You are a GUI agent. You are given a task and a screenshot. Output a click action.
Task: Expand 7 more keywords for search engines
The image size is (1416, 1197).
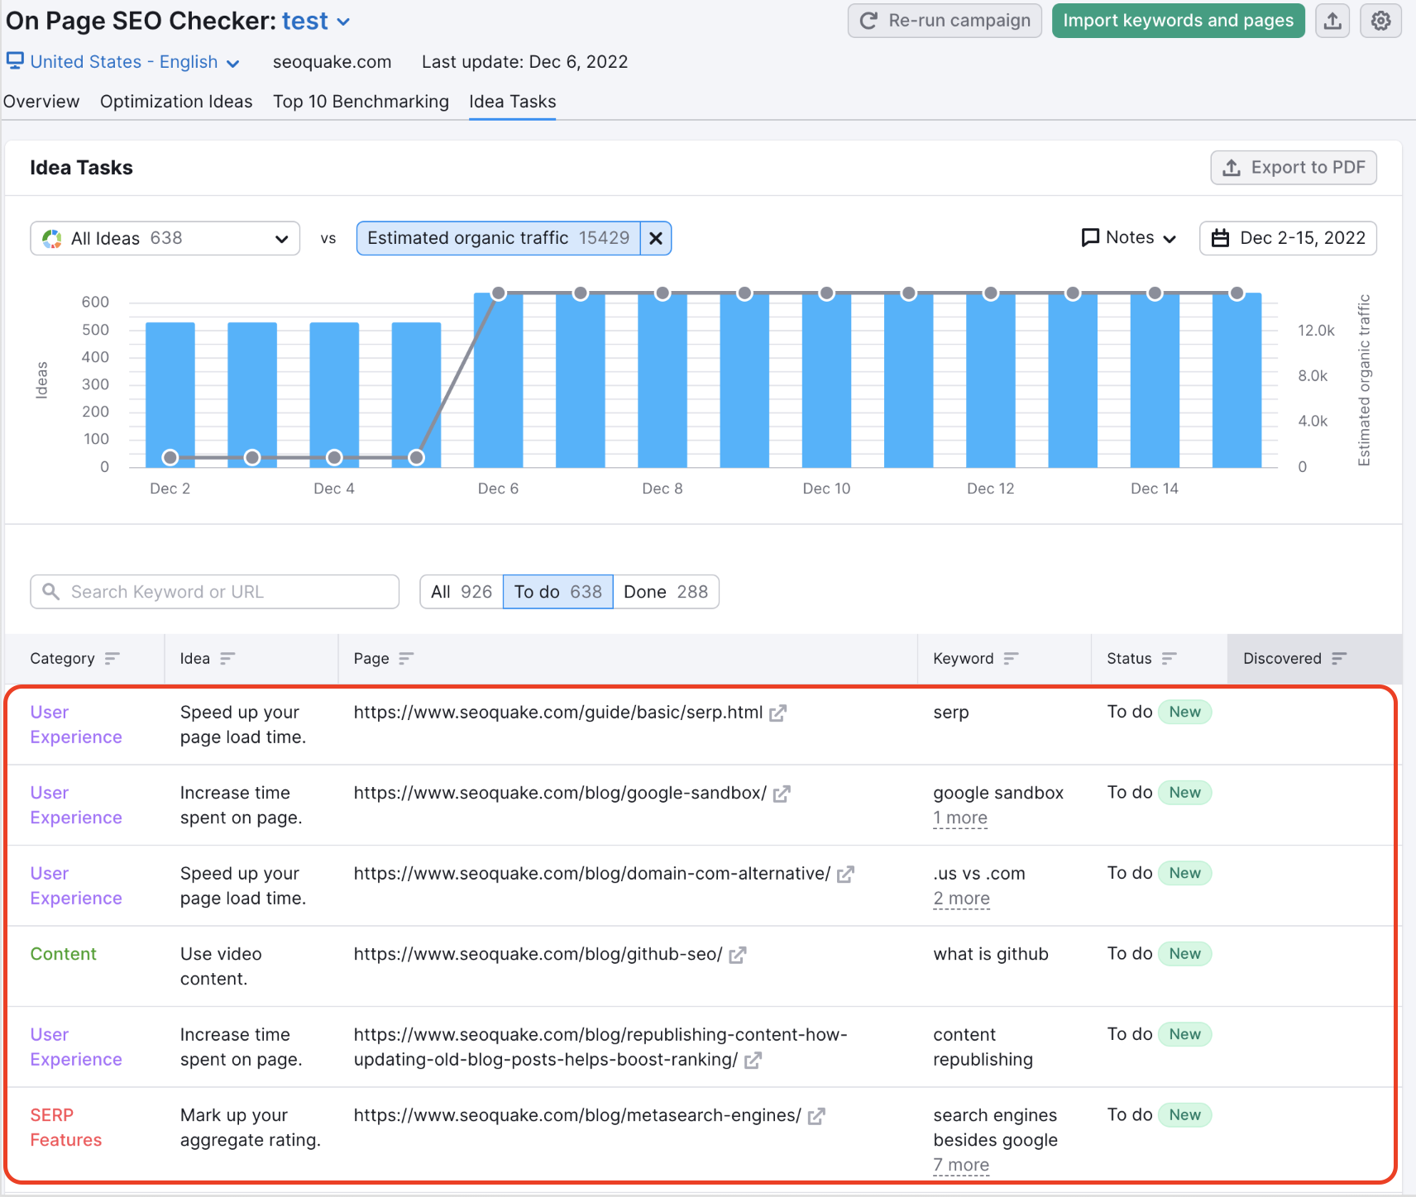961,1165
